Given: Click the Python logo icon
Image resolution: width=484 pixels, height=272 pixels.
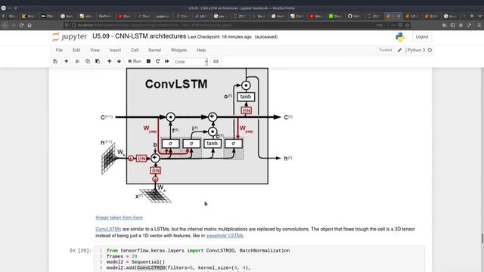Looking at the screenshot, I should point(400,37).
